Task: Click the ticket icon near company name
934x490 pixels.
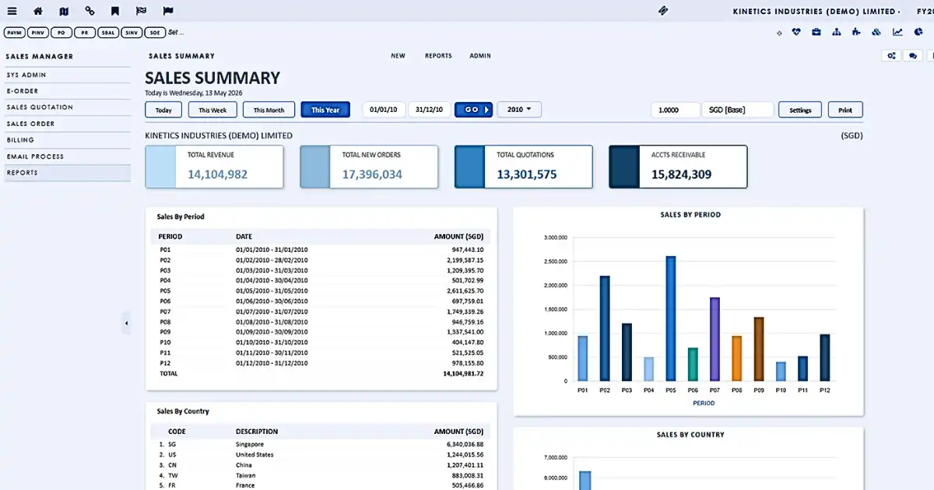Action: 663,11
